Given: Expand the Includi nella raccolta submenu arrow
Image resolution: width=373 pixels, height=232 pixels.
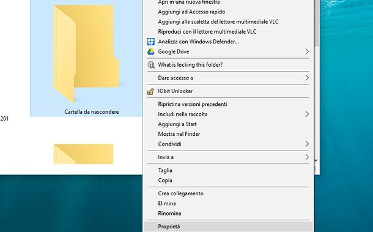Looking at the screenshot, I should coord(307,114).
